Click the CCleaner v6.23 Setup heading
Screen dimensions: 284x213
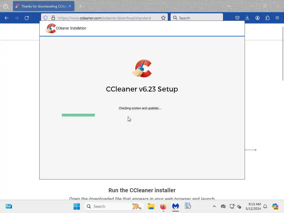pyautogui.click(x=142, y=89)
